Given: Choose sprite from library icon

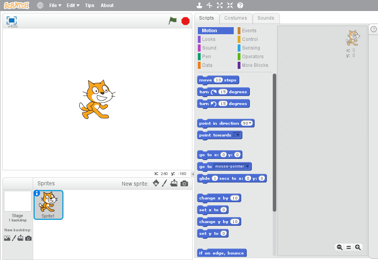Looking at the screenshot, I should [156, 183].
